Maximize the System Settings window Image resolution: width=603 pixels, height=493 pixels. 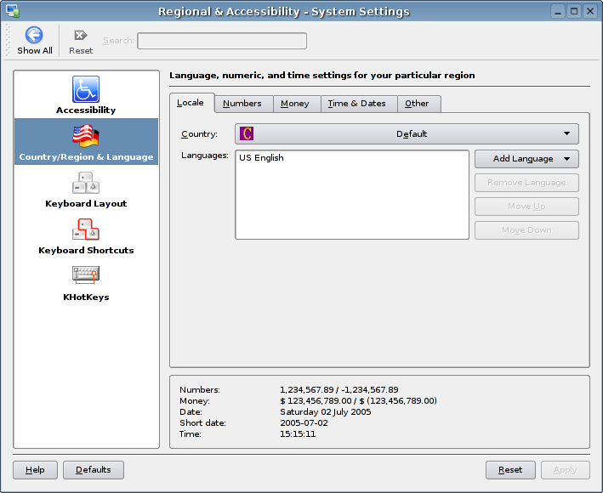[574, 11]
